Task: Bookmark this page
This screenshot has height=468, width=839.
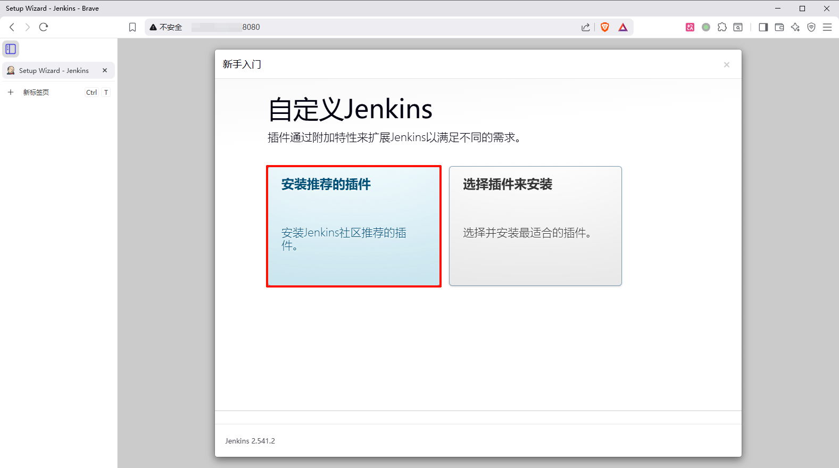Action: coord(132,27)
